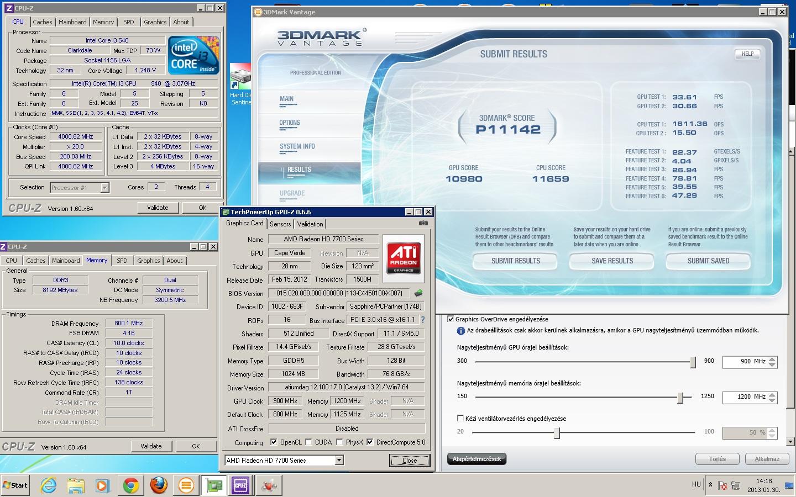
Task: Open the Windows Start menu
Action: coord(15,485)
